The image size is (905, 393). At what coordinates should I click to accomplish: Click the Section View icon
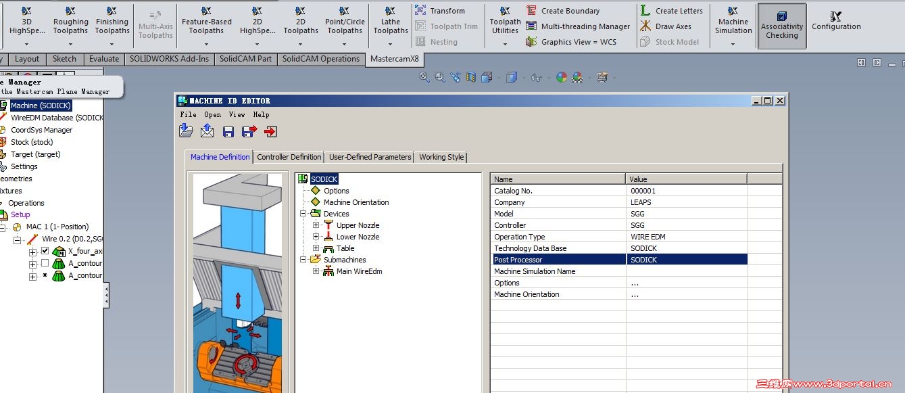coord(471,77)
